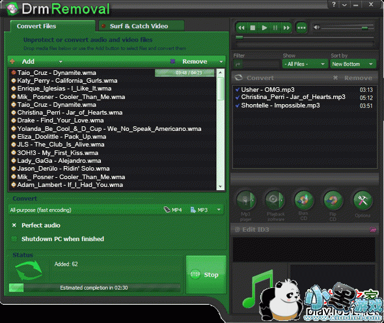Open the three-dots player menu button

click(x=301, y=28)
